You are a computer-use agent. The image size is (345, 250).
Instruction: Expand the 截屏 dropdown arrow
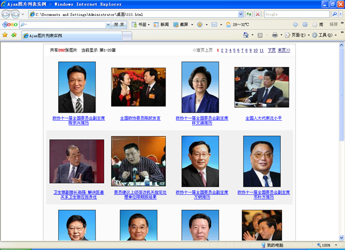pos(192,25)
